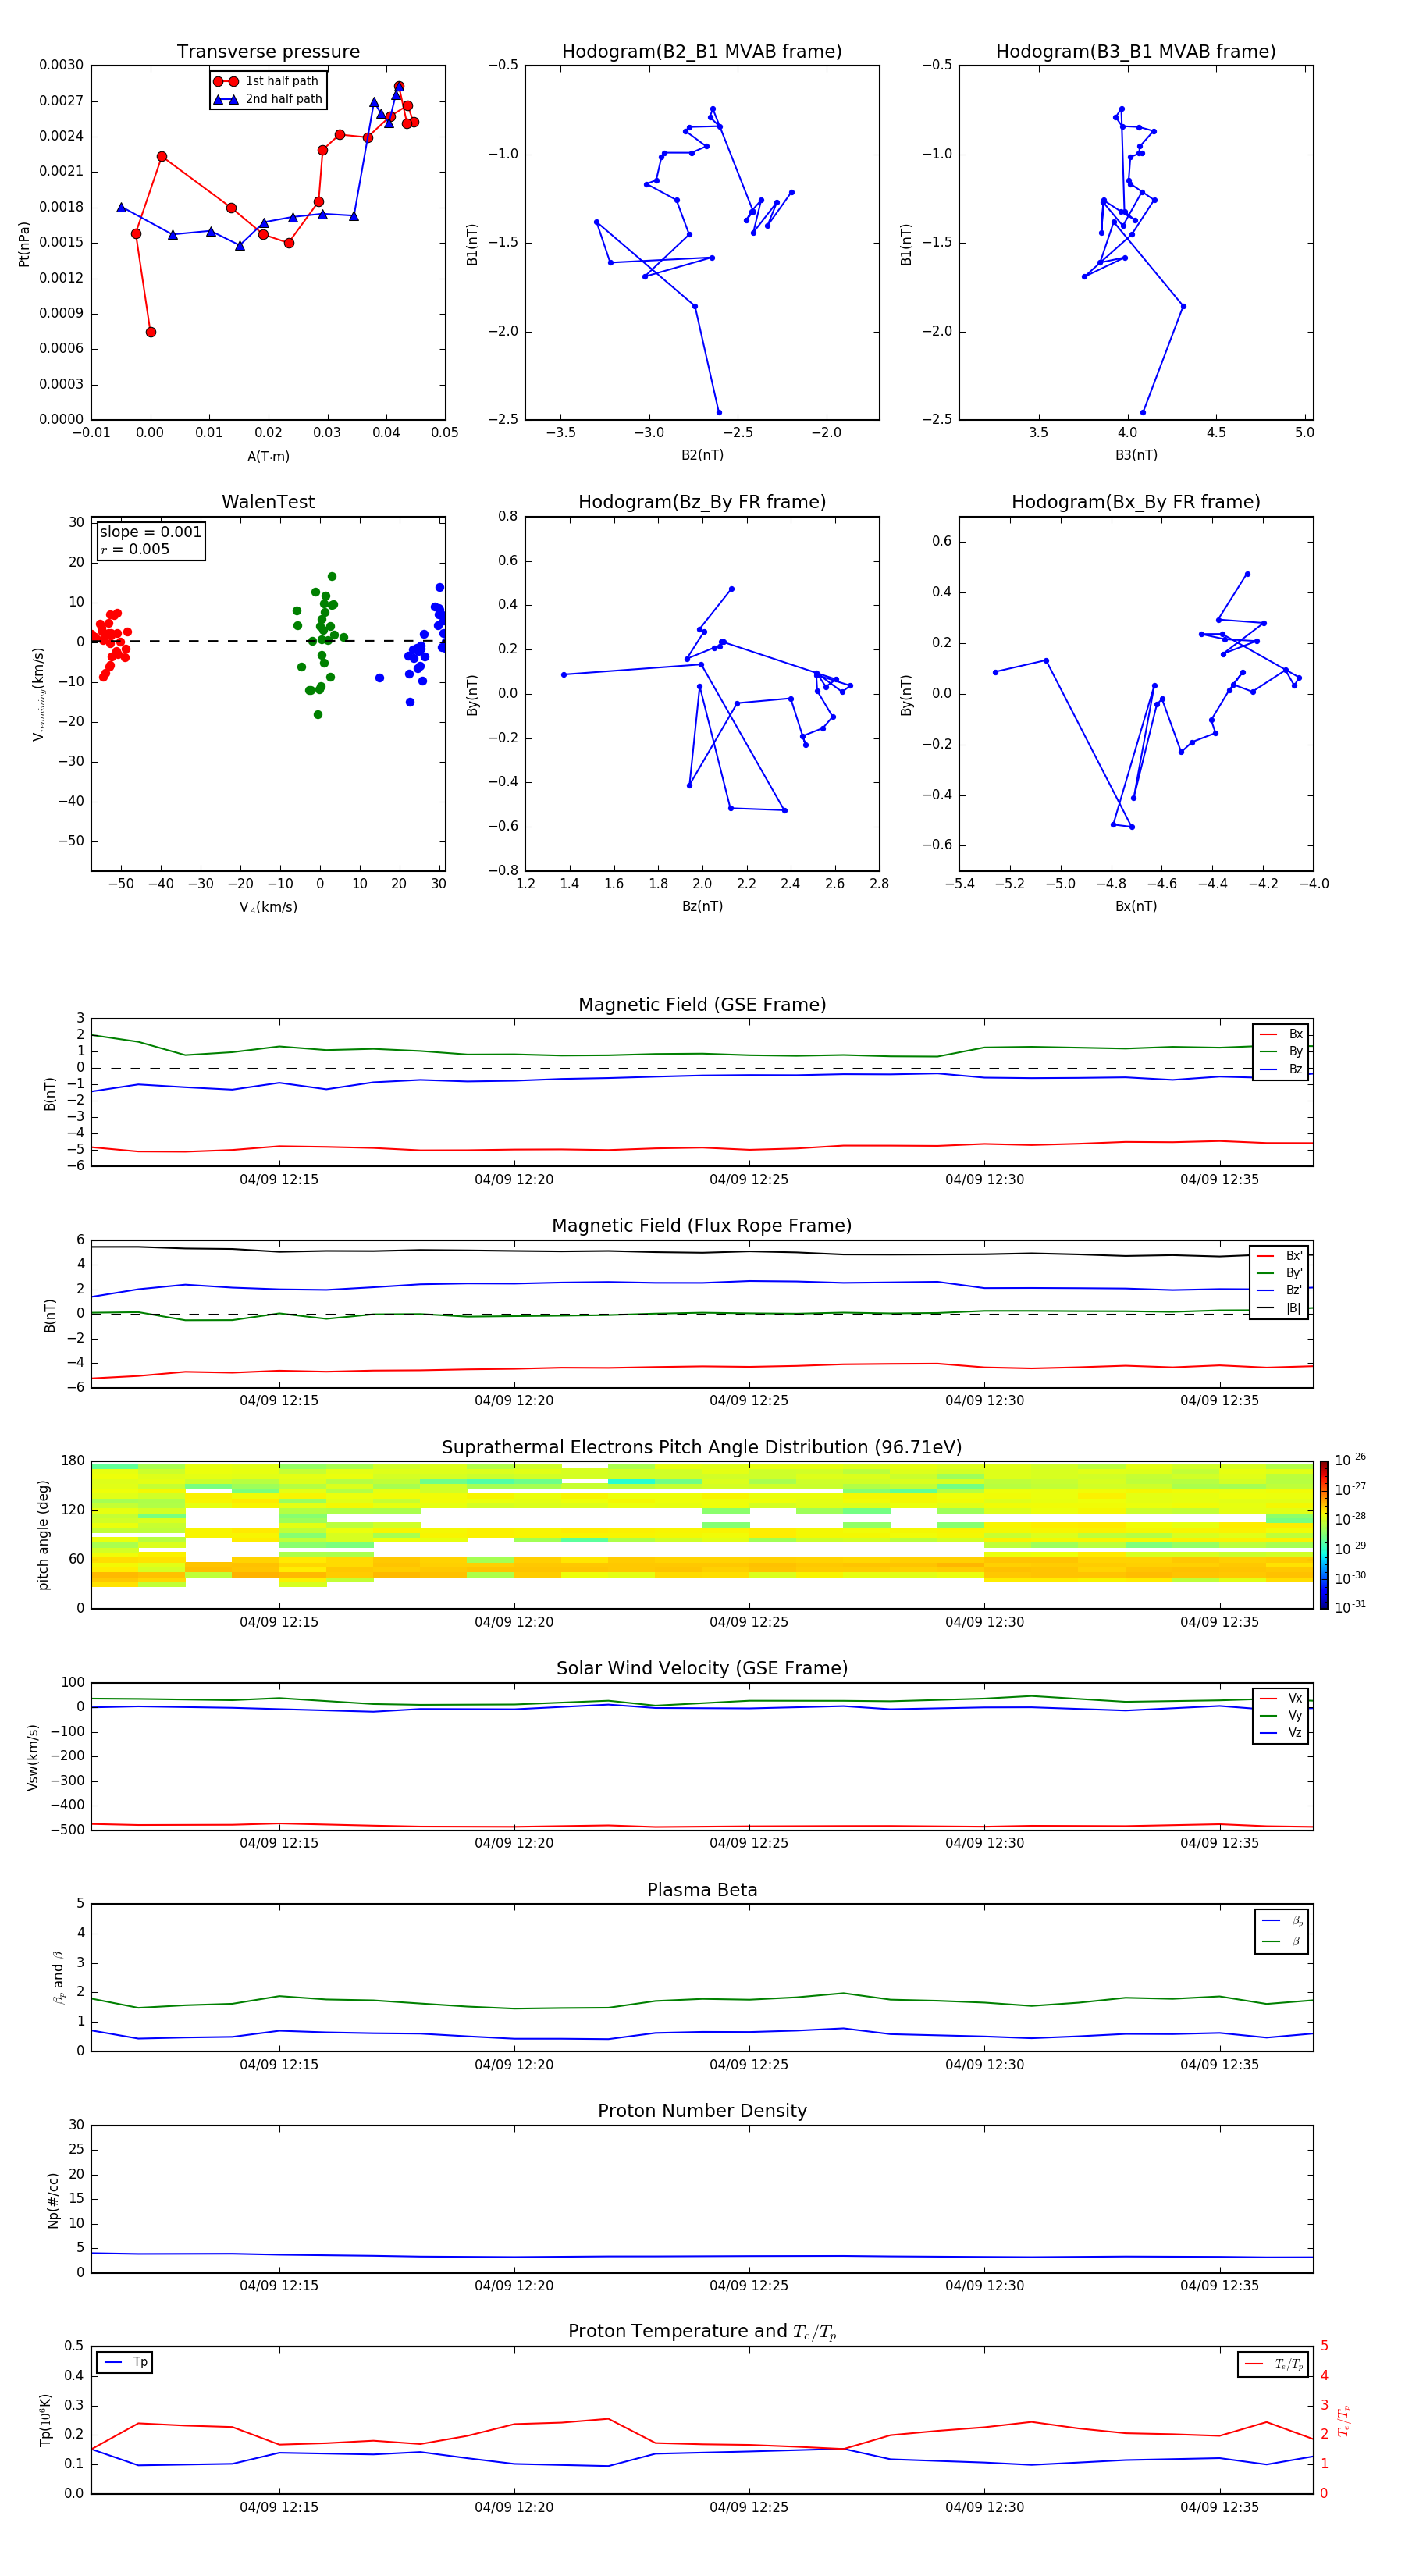The image size is (1405, 2576).
Task: Click '04/09 12:35' tick under proton temperature plot
Action: [1219, 2508]
